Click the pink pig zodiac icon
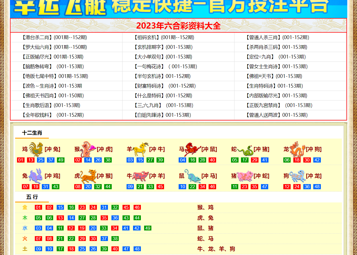This screenshot has width=357, height=255. [245, 176]
